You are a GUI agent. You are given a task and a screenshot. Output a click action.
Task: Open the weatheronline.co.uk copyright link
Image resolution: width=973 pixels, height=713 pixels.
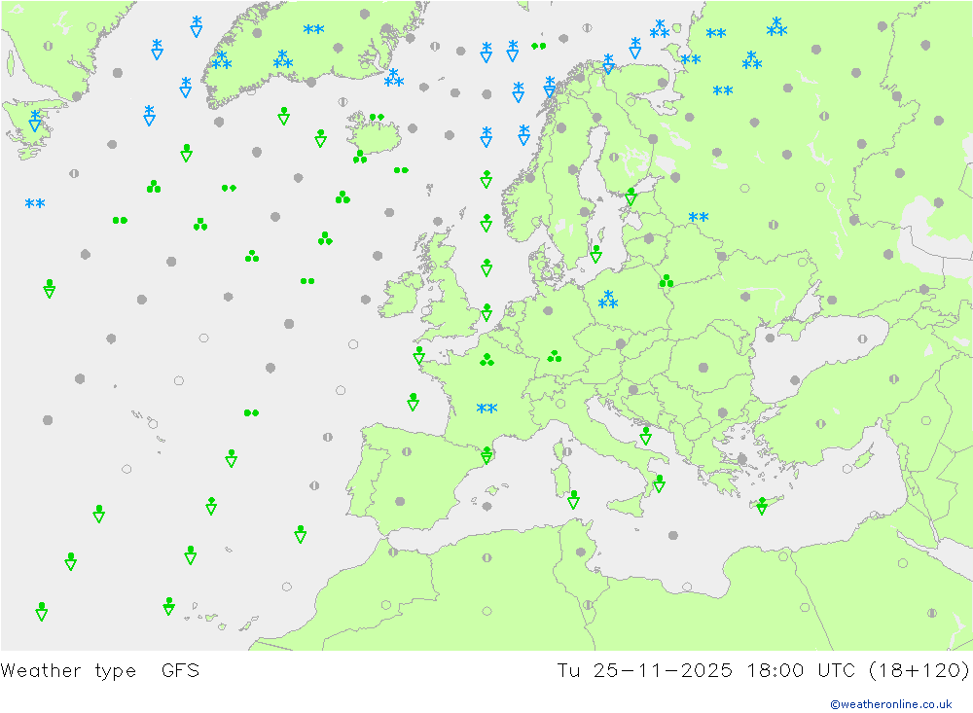click(891, 704)
